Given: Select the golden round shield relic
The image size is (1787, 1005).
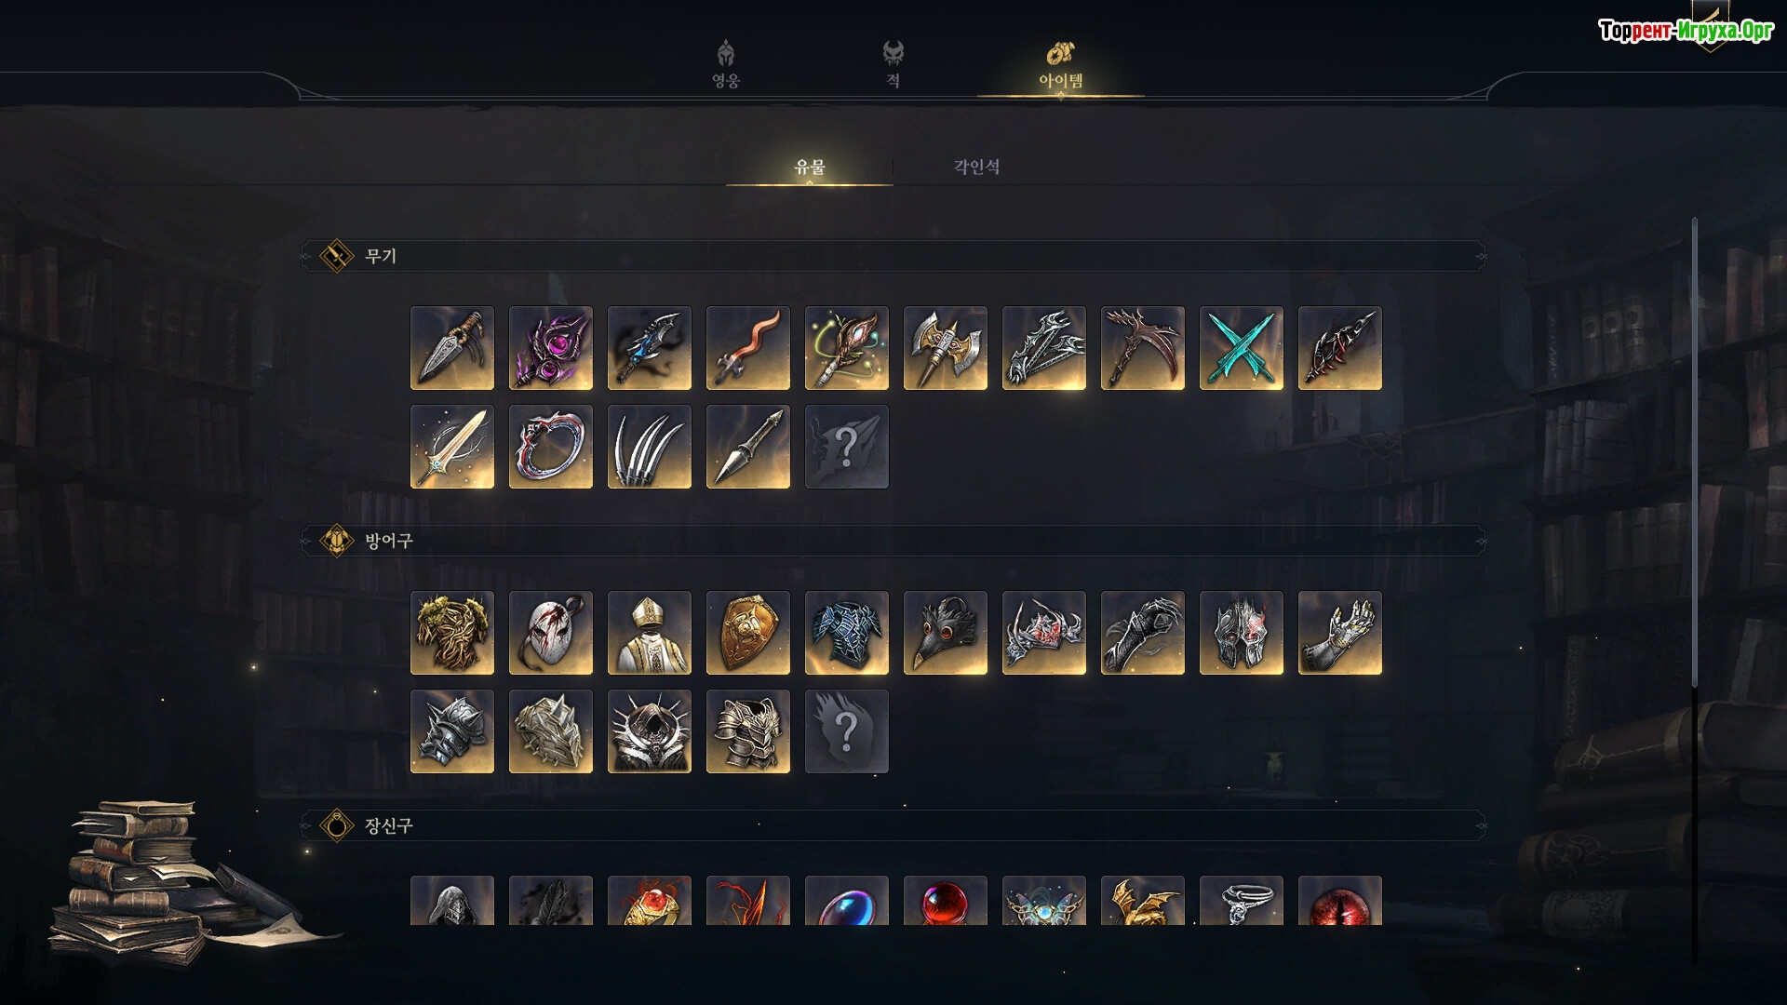Looking at the screenshot, I should tap(748, 633).
